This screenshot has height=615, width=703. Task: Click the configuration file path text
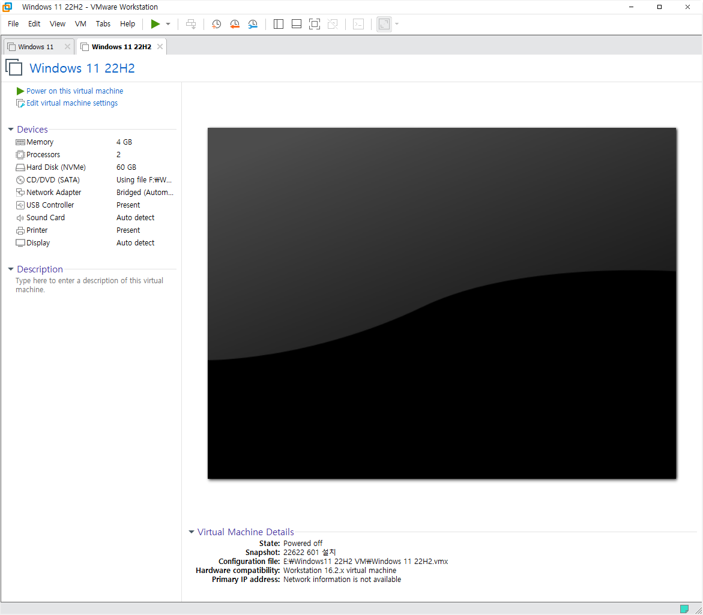click(x=366, y=561)
